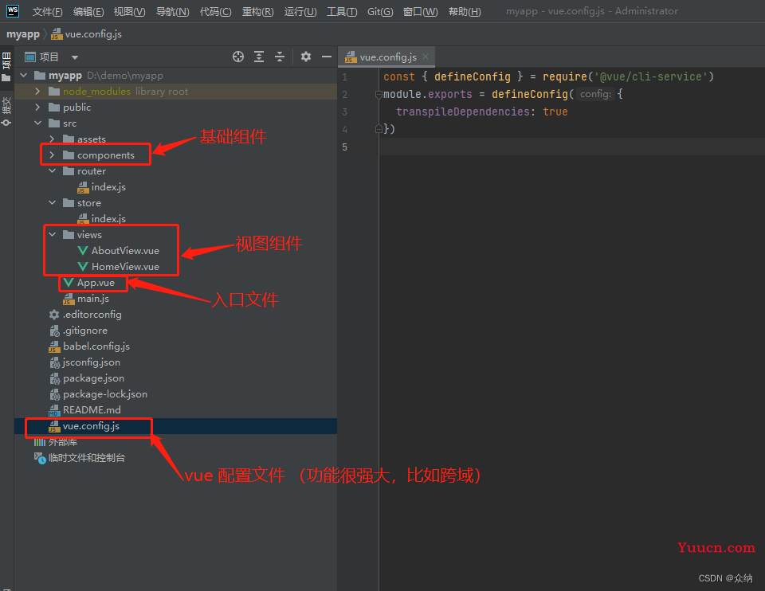Click the 项目 panel title label
The height and width of the screenshot is (591, 765).
click(49, 57)
